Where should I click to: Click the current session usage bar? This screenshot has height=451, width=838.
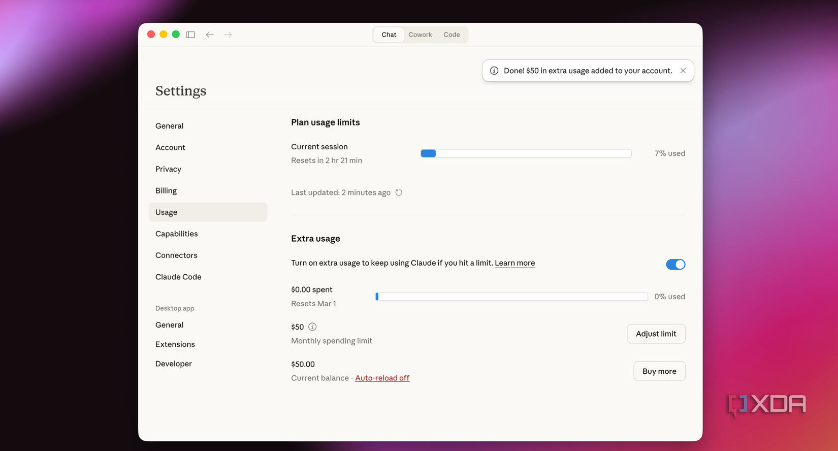click(x=526, y=153)
